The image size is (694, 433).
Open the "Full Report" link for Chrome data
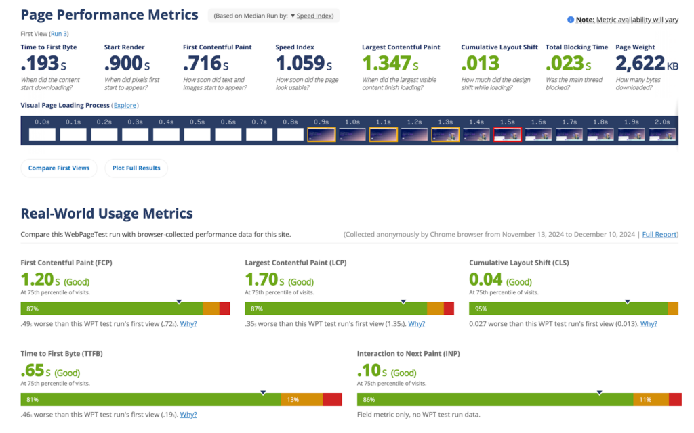[658, 234]
